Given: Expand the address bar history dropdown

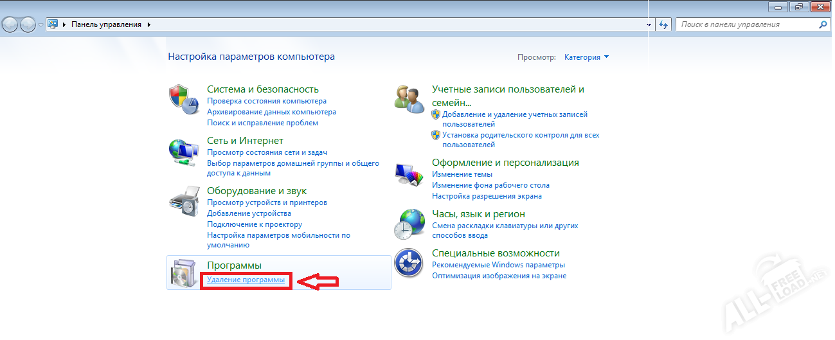Looking at the screenshot, I should pos(648,24).
